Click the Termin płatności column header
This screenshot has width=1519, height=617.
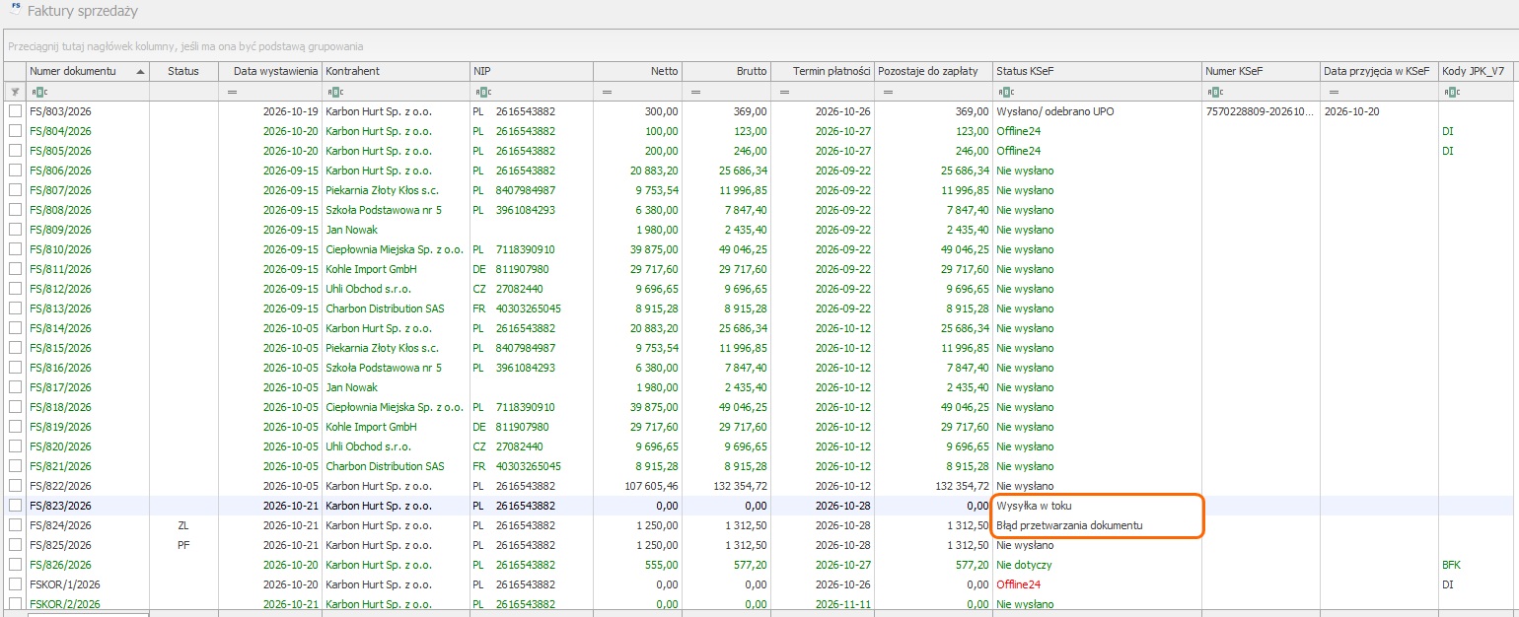click(823, 71)
